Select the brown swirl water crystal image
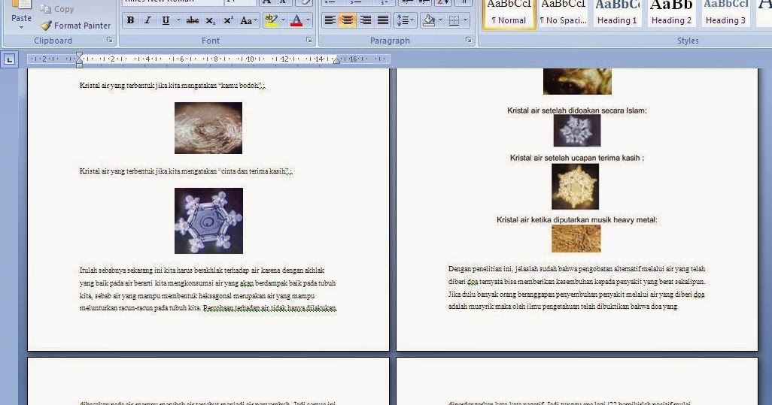 [208, 128]
